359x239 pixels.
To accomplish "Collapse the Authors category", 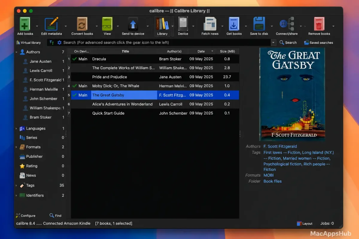I will click(16, 52).
